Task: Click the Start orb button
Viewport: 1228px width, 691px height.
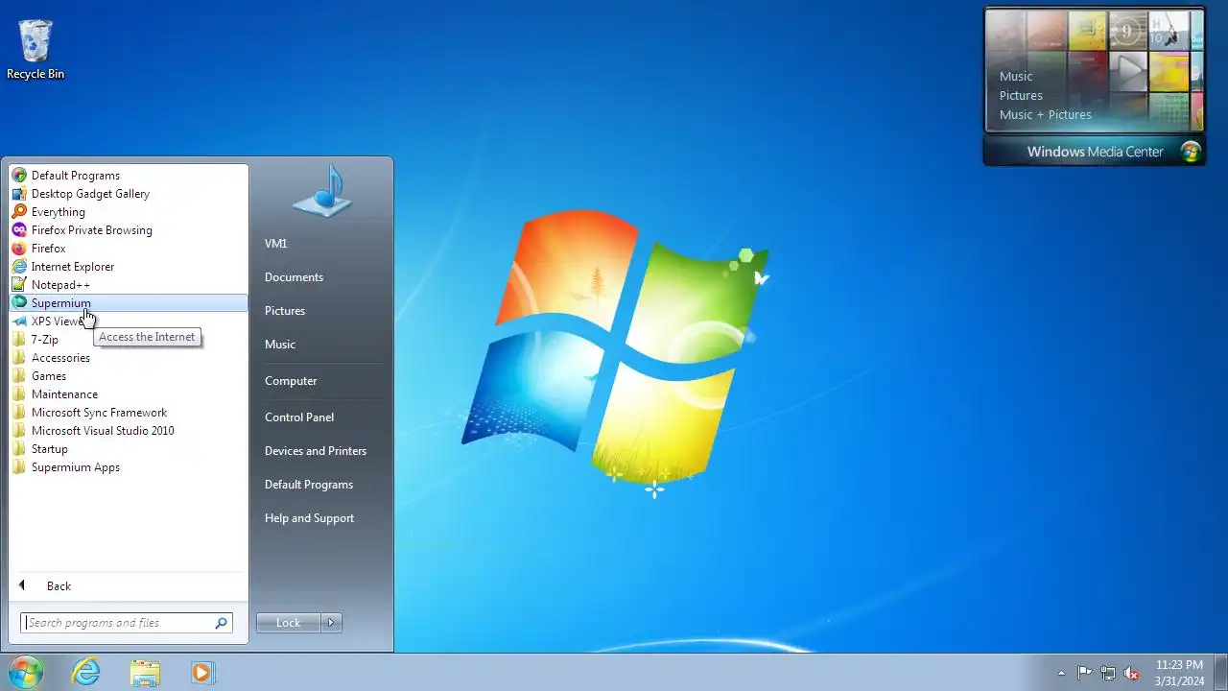Action: [x=25, y=672]
